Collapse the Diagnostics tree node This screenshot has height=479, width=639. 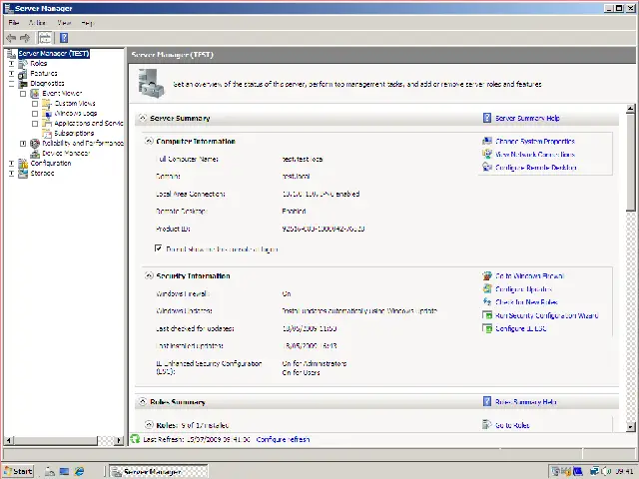[11, 84]
